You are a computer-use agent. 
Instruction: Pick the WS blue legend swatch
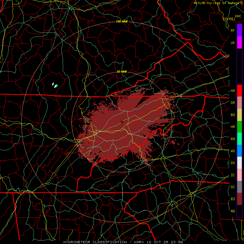[x=239, y=151]
